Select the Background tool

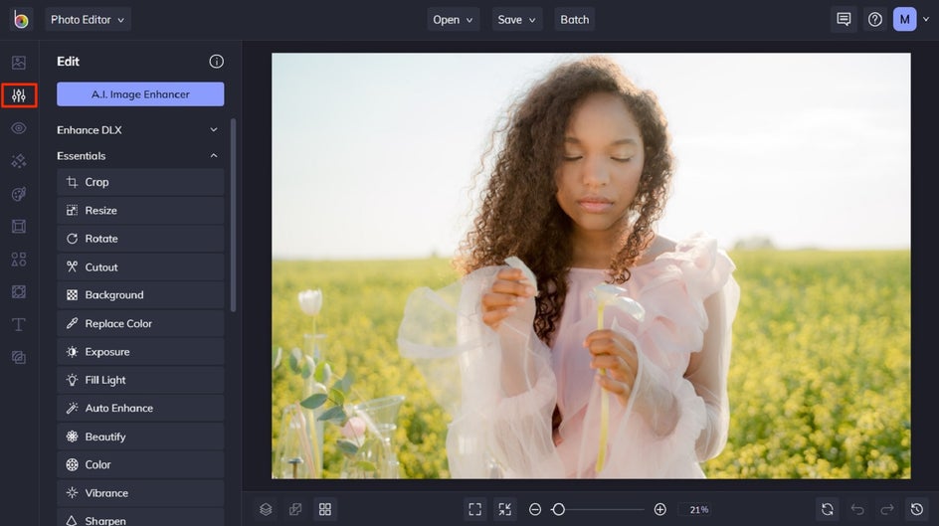click(x=140, y=295)
